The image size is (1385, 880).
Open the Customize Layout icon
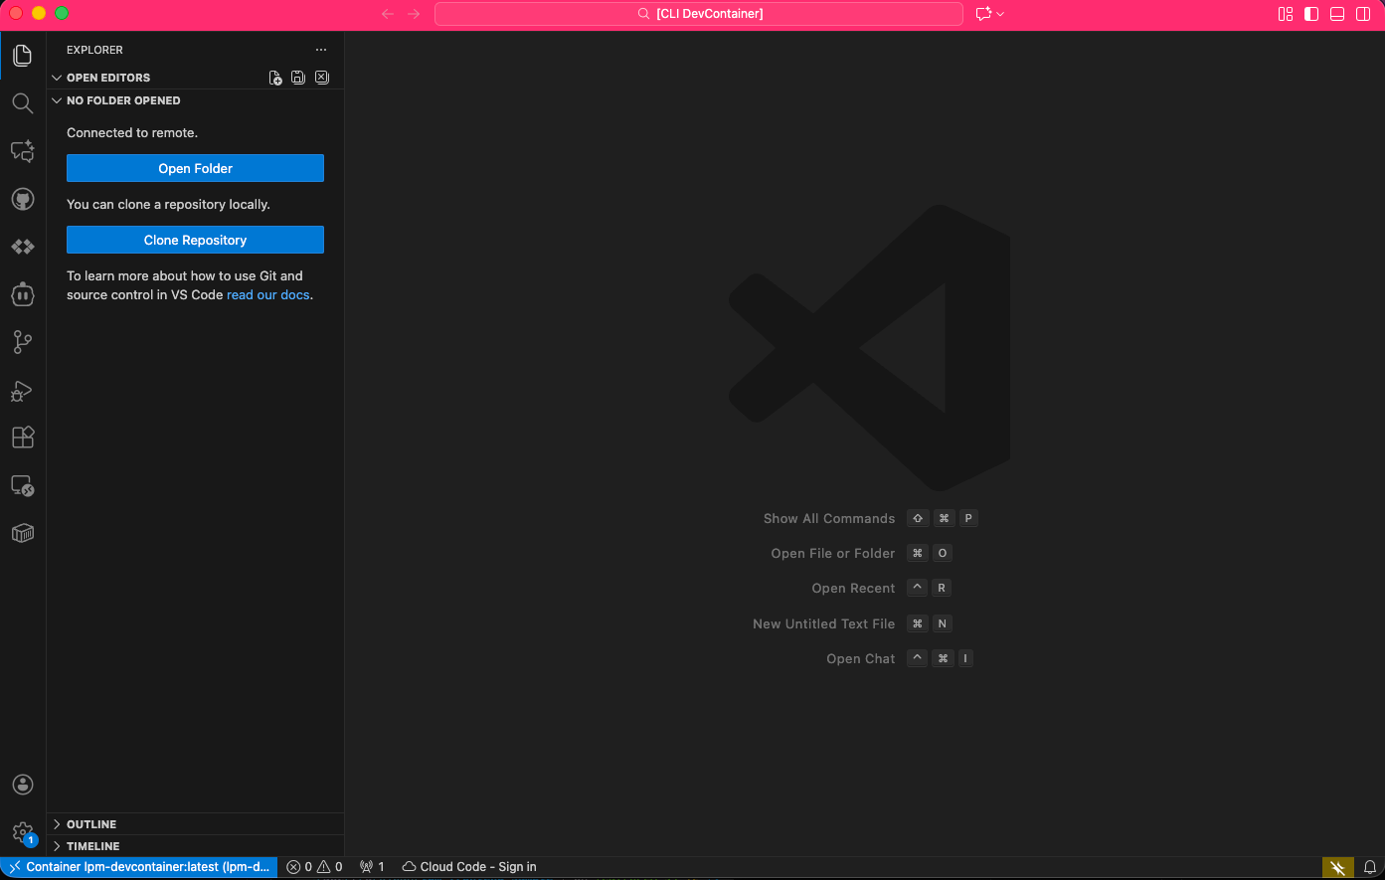[x=1286, y=14]
